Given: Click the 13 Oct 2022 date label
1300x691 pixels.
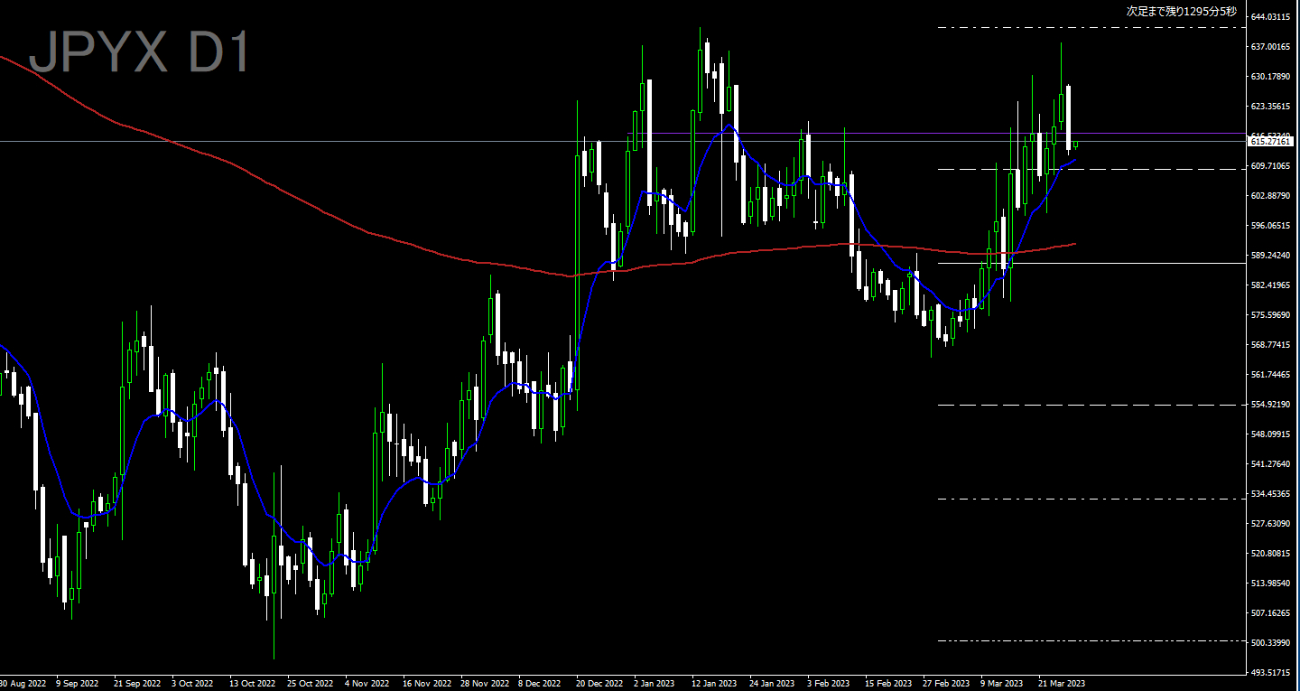Looking at the screenshot, I should click(x=253, y=684).
